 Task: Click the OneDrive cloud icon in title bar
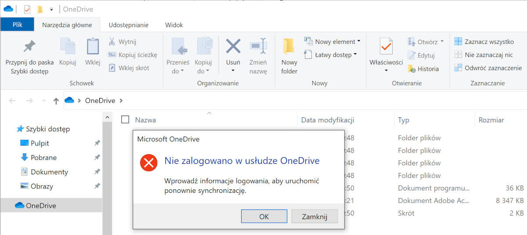coord(8,9)
